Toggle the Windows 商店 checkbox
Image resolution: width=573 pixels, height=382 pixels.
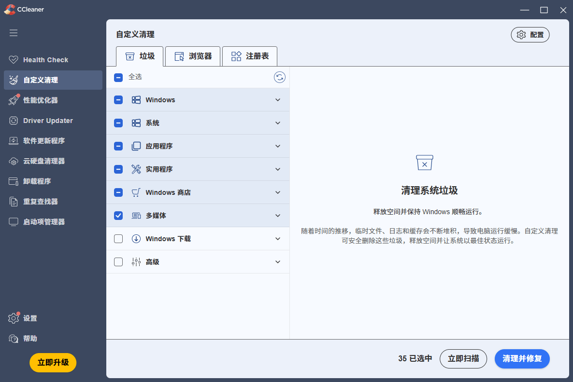pos(118,192)
